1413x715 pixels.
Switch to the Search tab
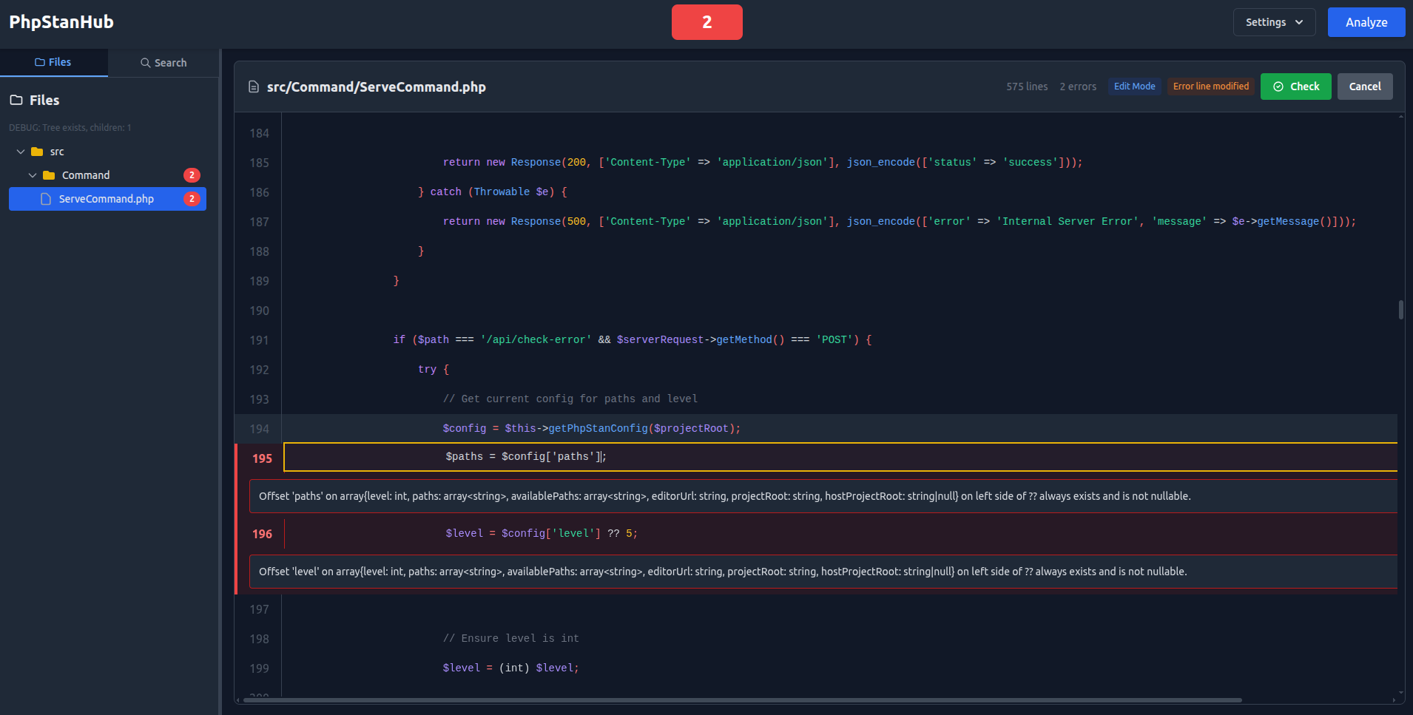coord(163,63)
